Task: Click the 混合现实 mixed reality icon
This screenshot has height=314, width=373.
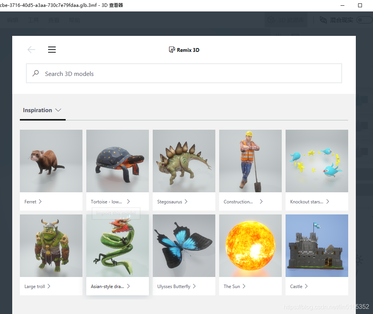Action: click(323, 20)
